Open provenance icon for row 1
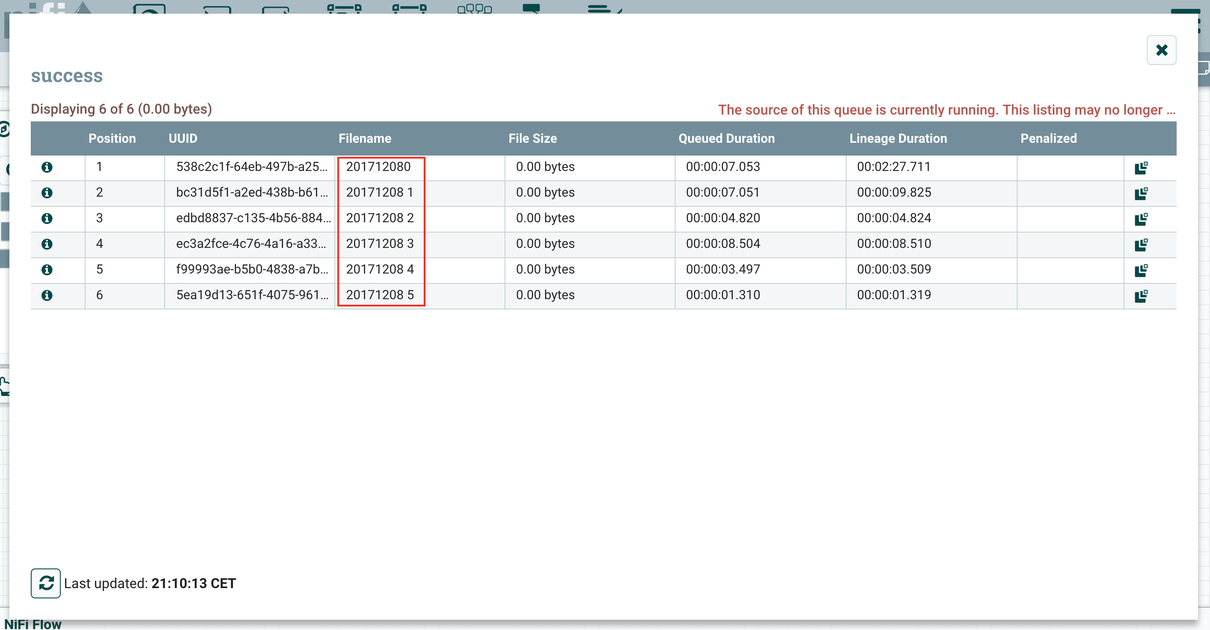The height and width of the screenshot is (630, 1210). [1141, 168]
